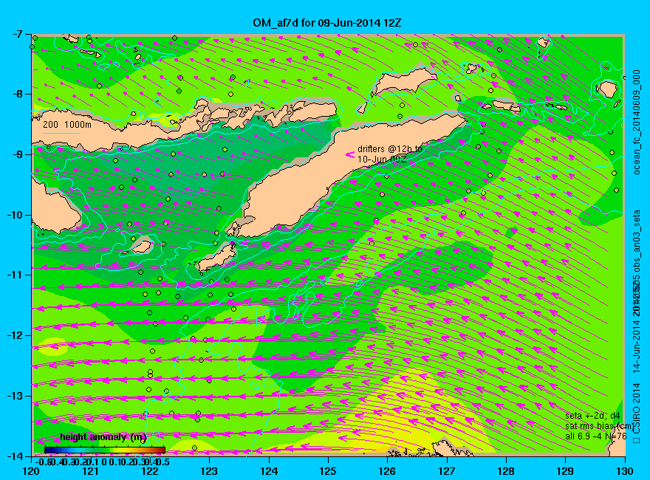The width and height of the screenshot is (650, 480).
Task: Pick the dark blue end of the height anomaly colorbar
Action: click(x=48, y=450)
